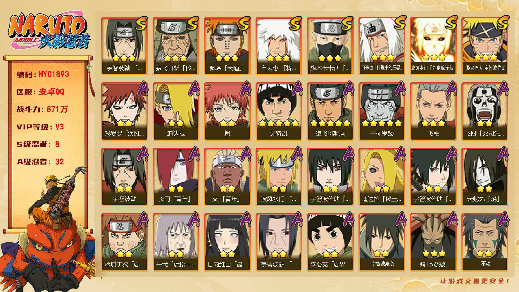Click the 宇智波泉奈 ninja card
The height and width of the screenshot is (292, 519).
[x=382, y=242]
